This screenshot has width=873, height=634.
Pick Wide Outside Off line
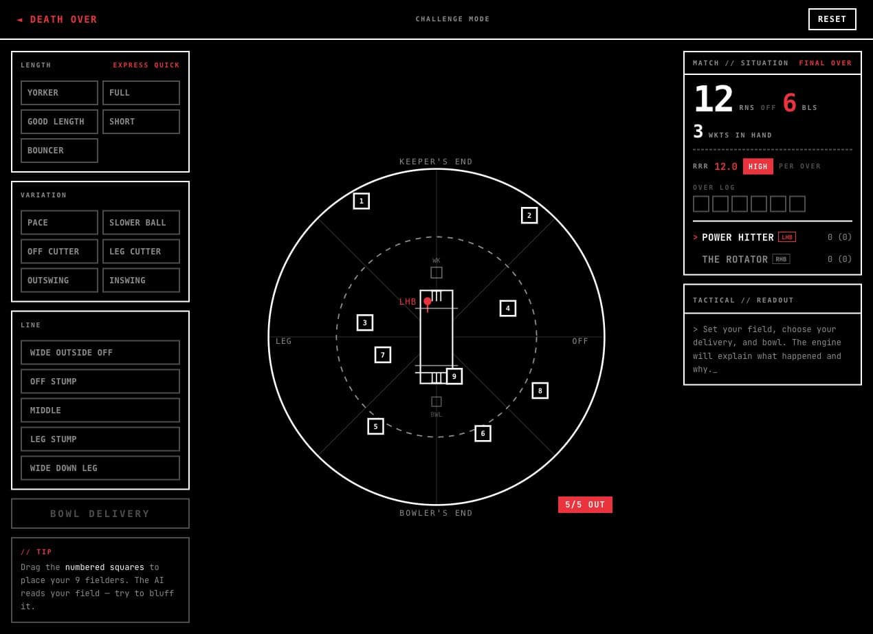pyautogui.click(x=100, y=353)
